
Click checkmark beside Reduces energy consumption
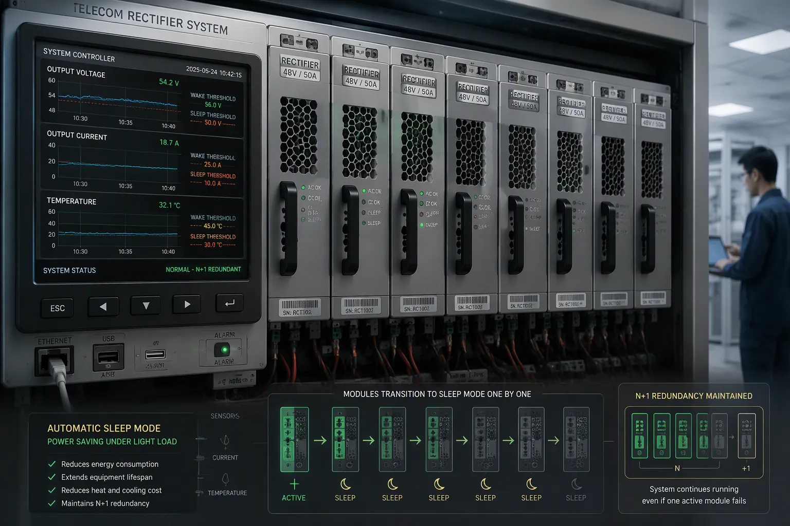52,464
